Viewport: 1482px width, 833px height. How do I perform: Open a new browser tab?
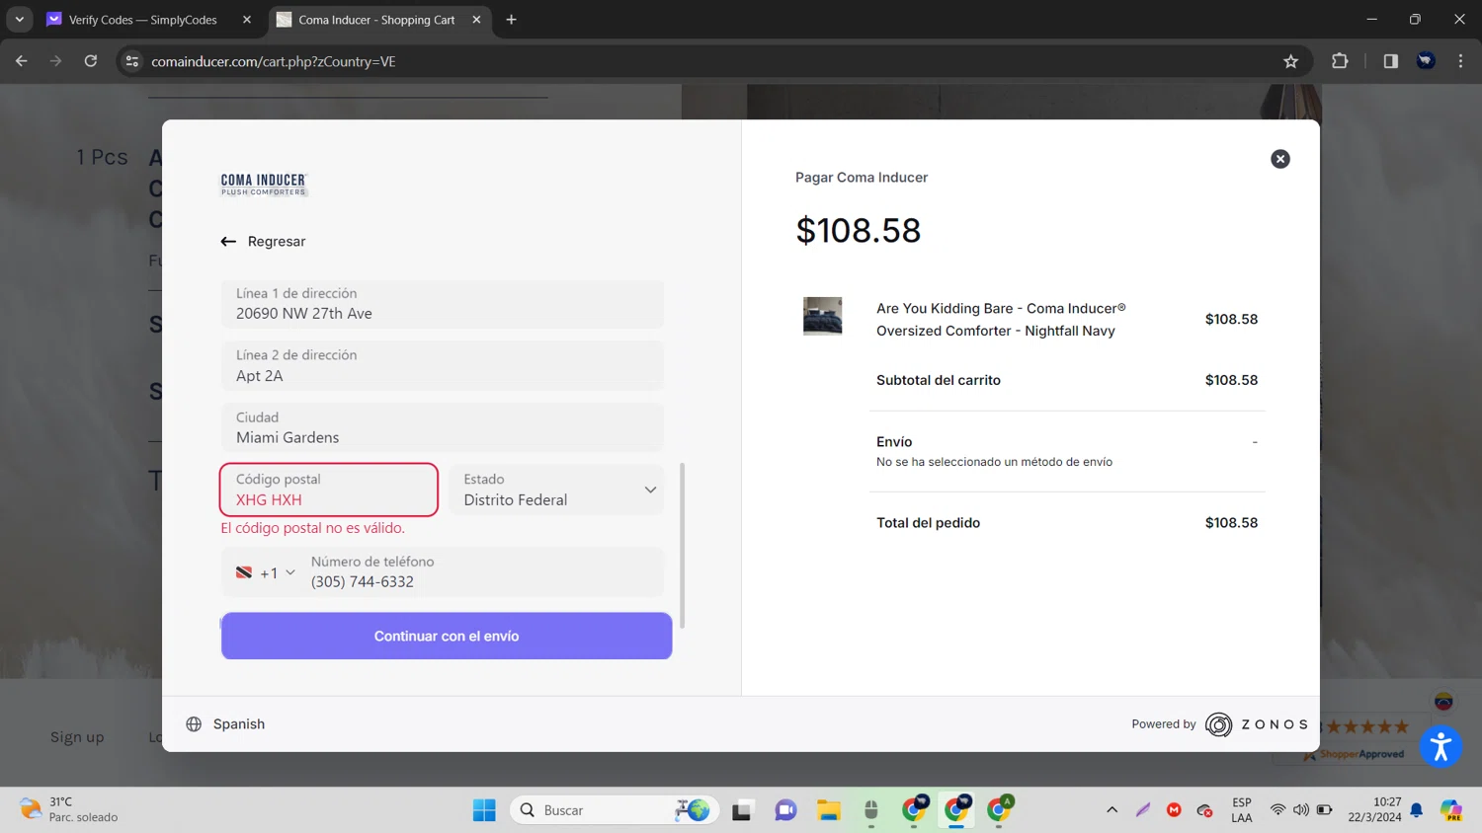point(511,20)
